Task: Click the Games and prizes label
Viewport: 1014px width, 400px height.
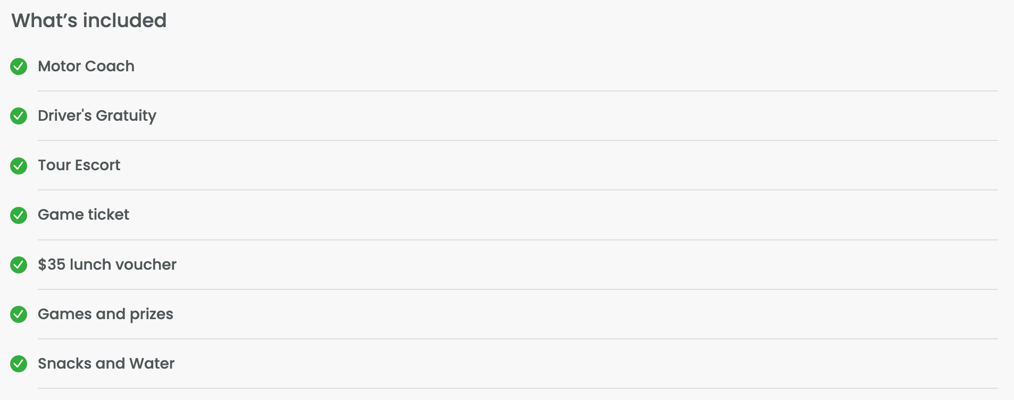Action: [105, 314]
